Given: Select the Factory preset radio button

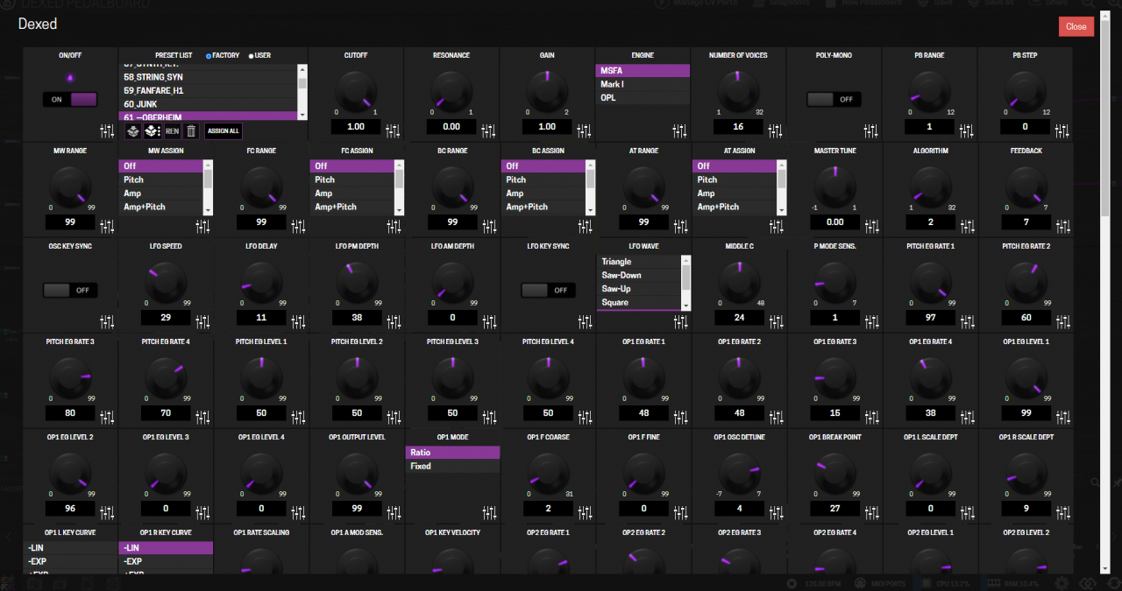Looking at the screenshot, I should (208, 56).
